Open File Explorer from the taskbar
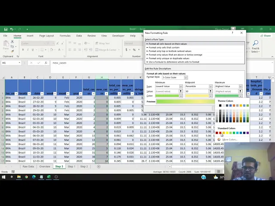Viewport: 275px width, 206px height. (19, 177)
